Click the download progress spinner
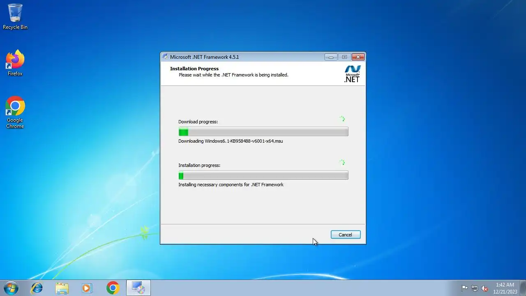This screenshot has height=296, width=526. coord(342,119)
